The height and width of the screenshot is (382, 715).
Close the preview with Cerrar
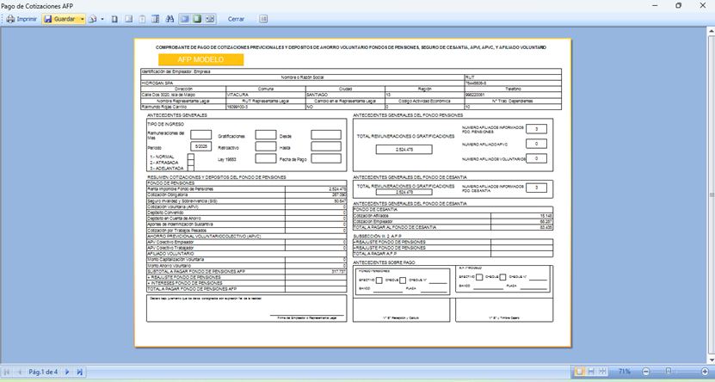236,19
